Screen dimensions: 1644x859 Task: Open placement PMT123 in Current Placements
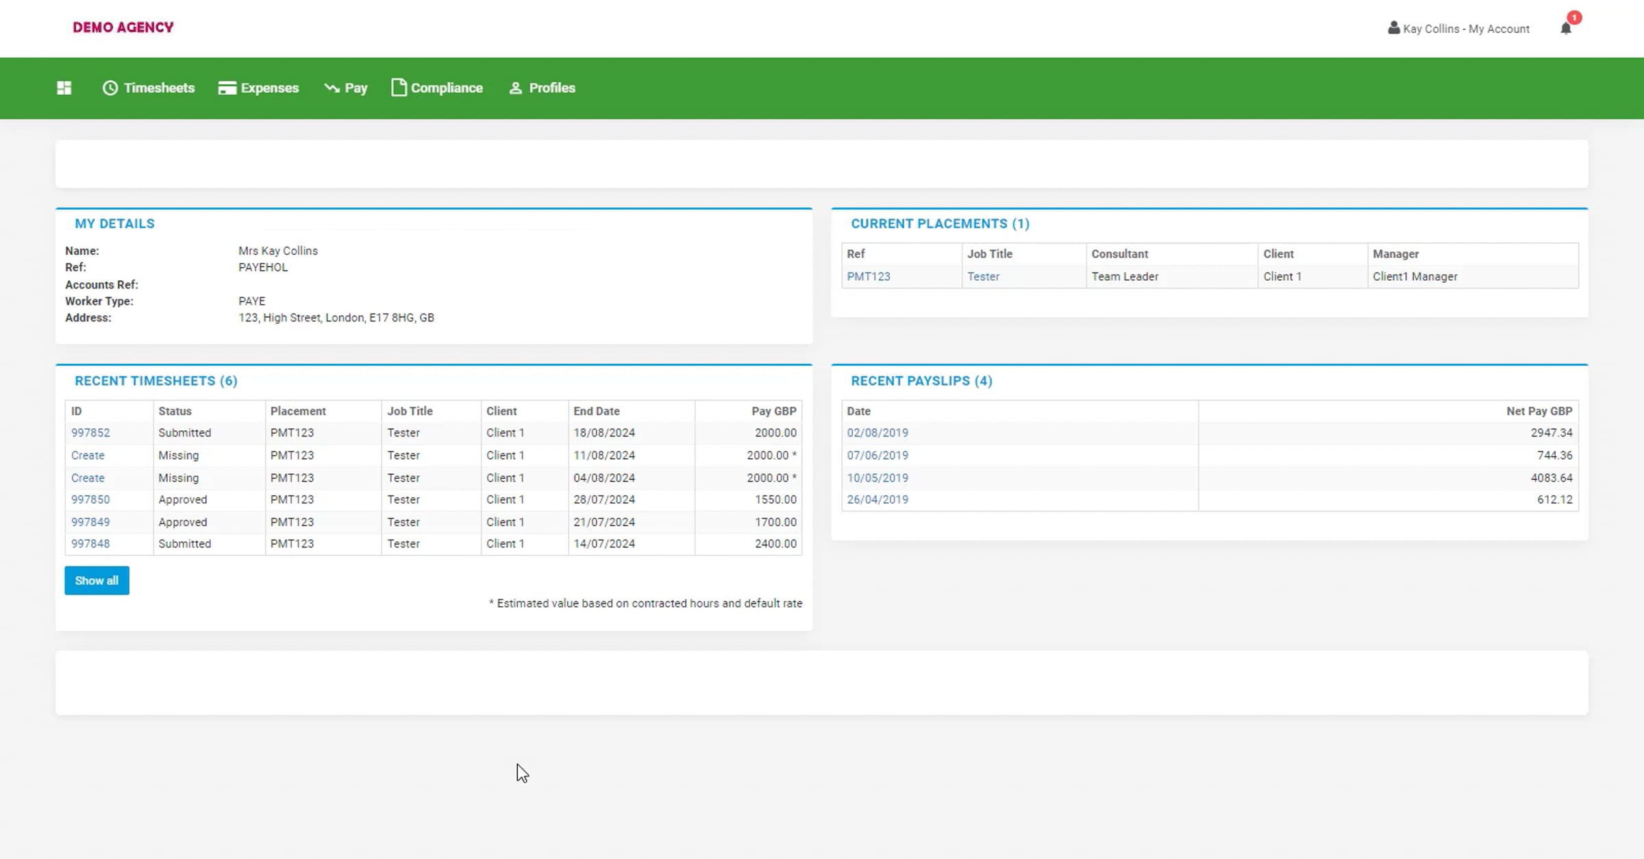(868, 276)
